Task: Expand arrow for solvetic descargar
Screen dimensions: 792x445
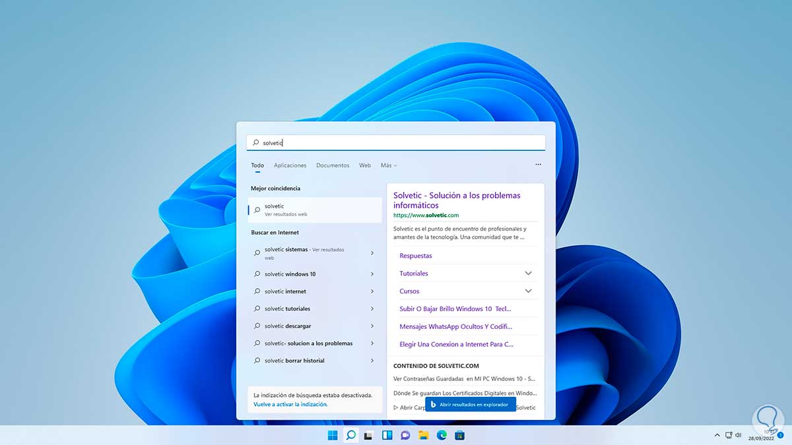Action: point(372,326)
